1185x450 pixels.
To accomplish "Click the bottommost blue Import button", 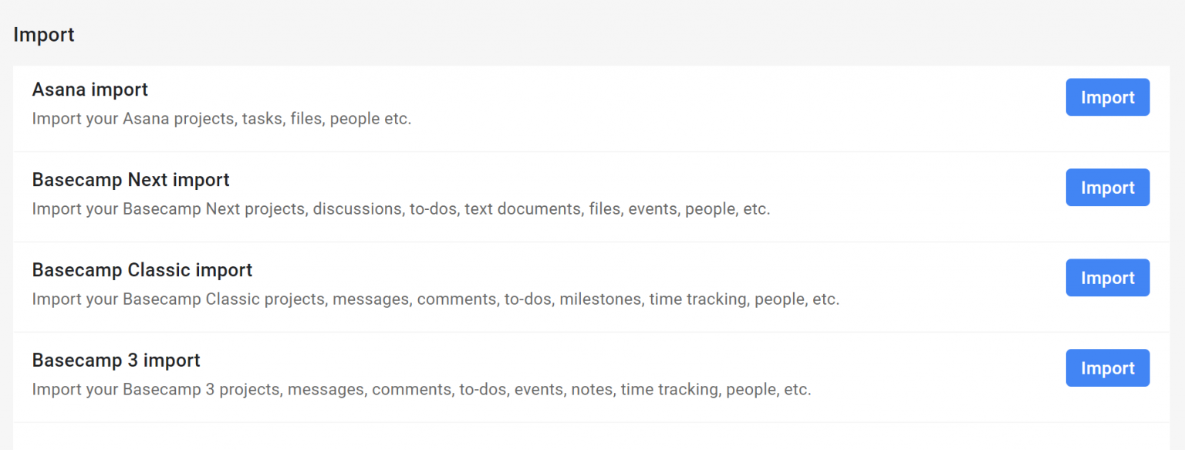I will pyautogui.click(x=1107, y=368).
